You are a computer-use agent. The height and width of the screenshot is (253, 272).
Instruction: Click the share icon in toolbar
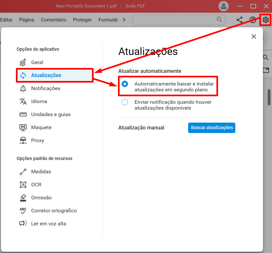240,20
